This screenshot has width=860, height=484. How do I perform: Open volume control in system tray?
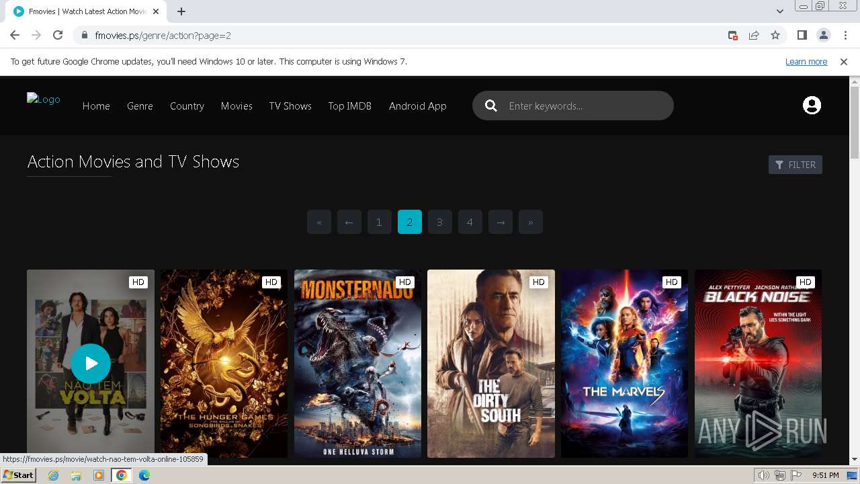tap(764, 475)
